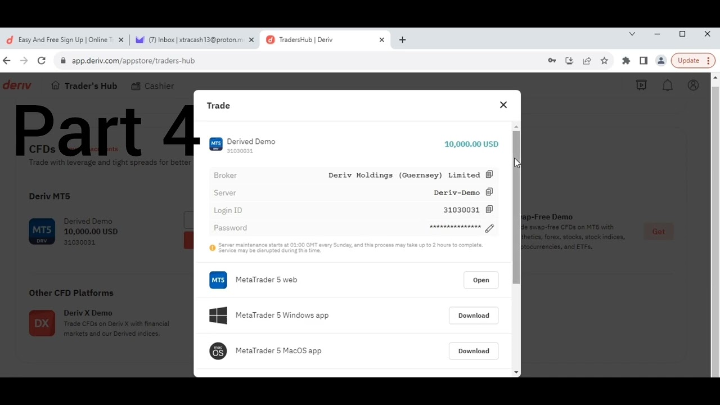This screenshot has height=405, width=720.
Task: Click the install app icon in address bar
Action: [569, 61]
